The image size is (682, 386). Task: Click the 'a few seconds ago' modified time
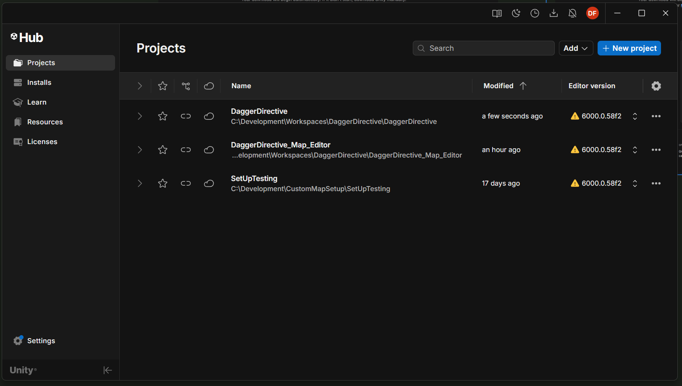pyautogui.click(x=512, y=116)
